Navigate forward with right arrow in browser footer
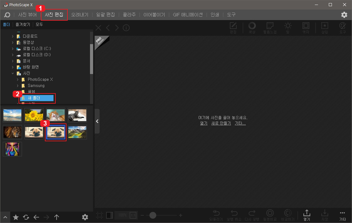This screenshot has width=352, height=223. (46, 217)
